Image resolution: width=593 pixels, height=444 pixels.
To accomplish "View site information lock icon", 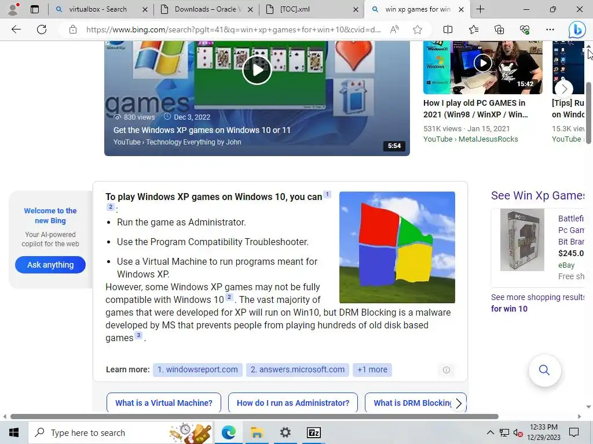I will (73, 29).
